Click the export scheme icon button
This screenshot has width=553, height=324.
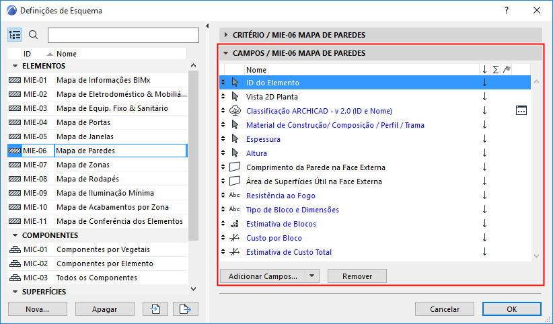(186, 309)
